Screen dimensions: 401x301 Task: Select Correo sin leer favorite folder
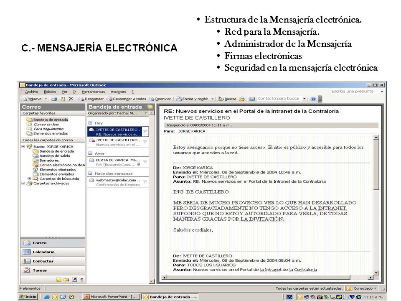click(x=46, y=124)
